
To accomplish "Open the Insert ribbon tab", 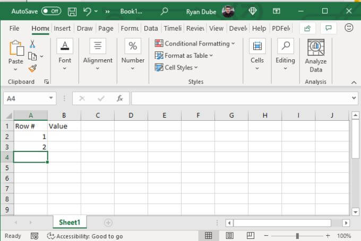I will click(62, 29).
